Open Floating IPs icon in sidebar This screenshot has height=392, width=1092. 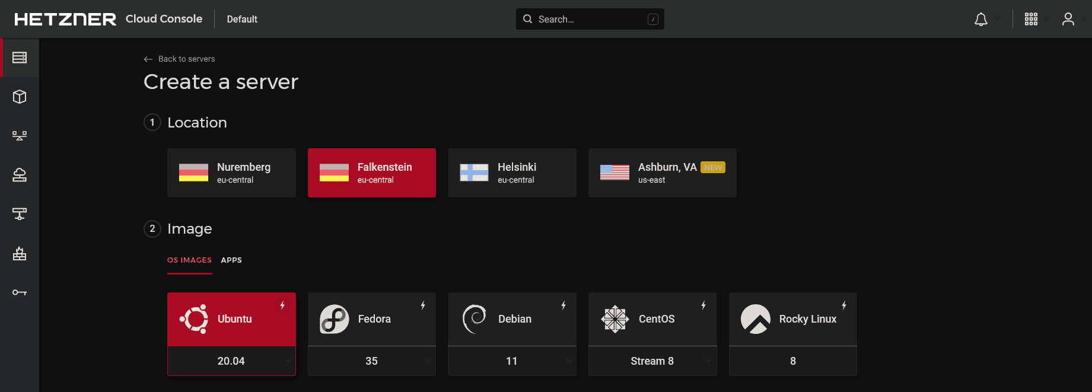[20, 175]
